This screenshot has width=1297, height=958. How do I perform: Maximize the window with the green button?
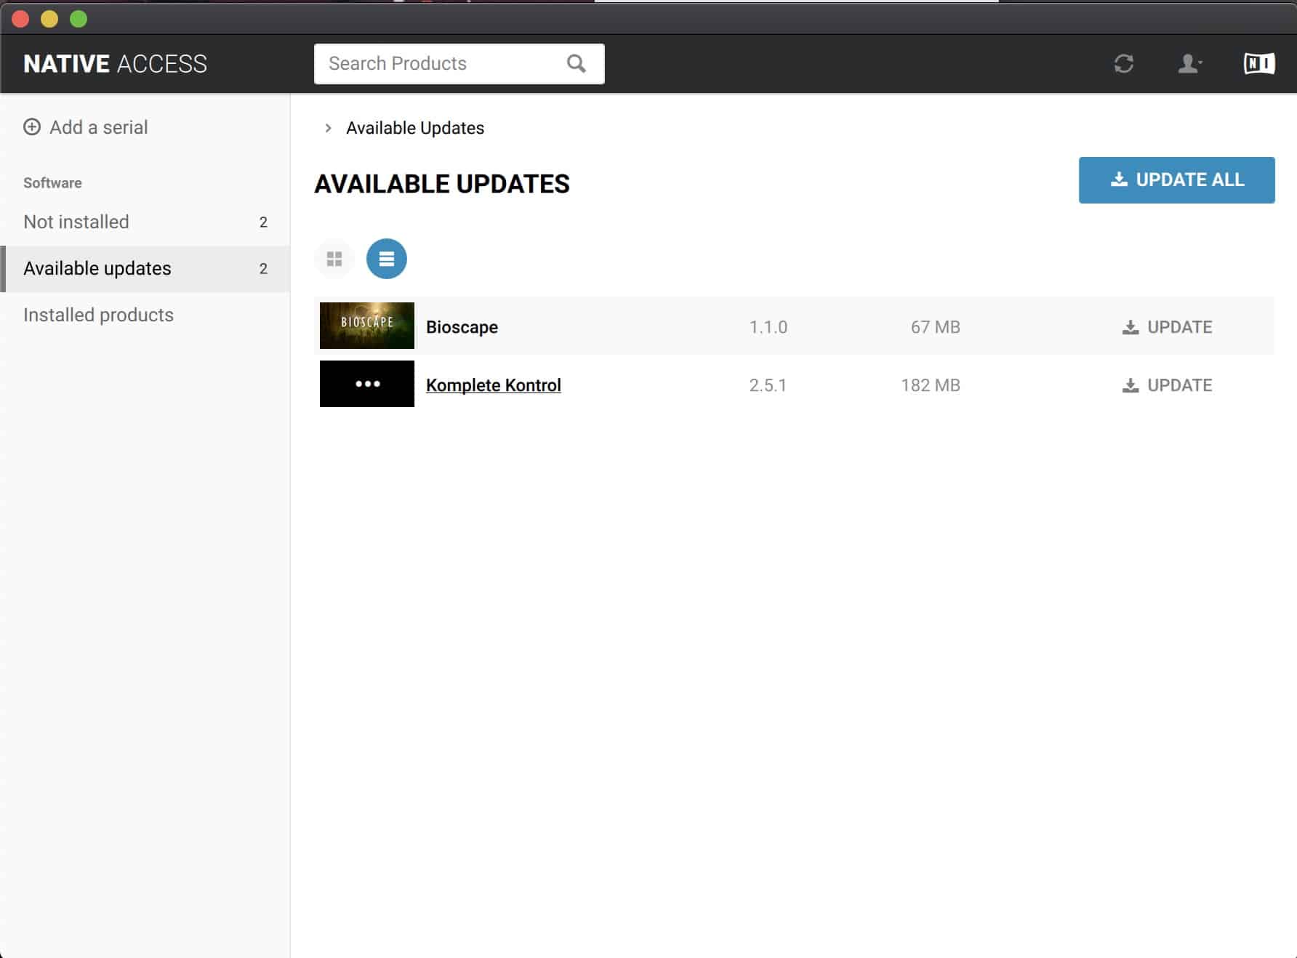(x=79, y=19)
